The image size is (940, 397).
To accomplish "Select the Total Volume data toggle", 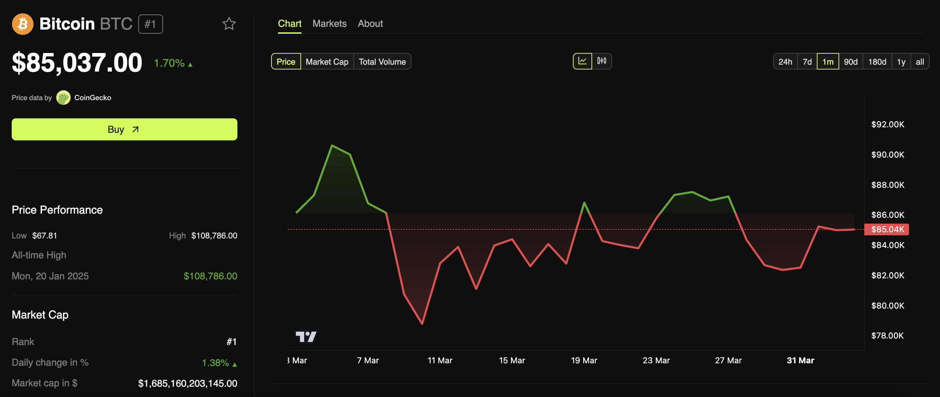I will pos(382,62).
